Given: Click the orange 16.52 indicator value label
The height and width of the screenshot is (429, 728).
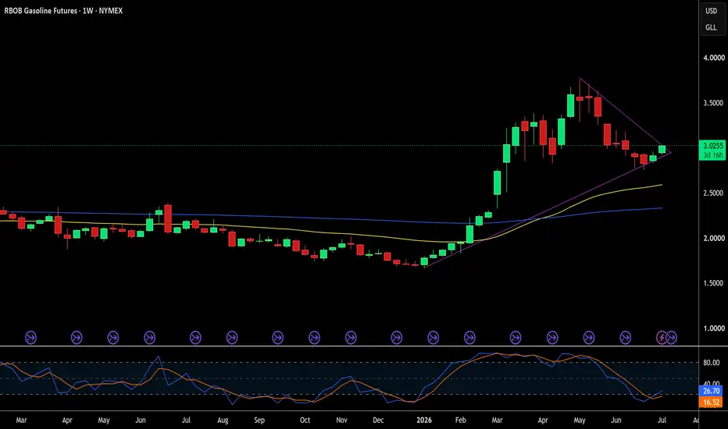Looking at the screenshot, I should (712, 402).
